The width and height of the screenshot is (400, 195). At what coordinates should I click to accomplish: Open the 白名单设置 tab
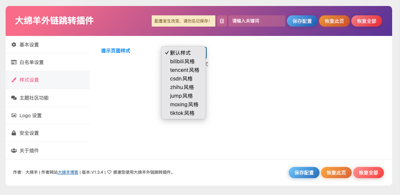[48, 62]
